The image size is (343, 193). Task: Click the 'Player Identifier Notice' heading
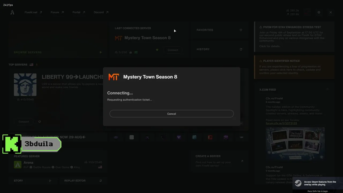tap(281, 61)
